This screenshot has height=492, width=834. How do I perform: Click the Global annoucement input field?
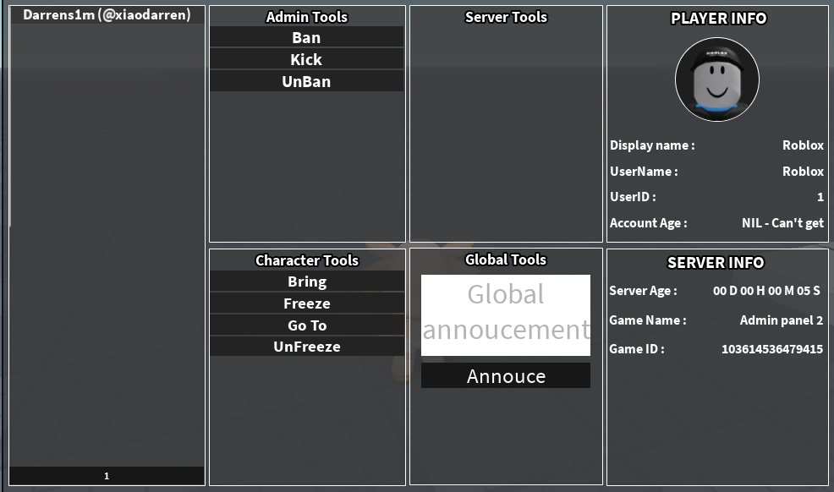505,314
